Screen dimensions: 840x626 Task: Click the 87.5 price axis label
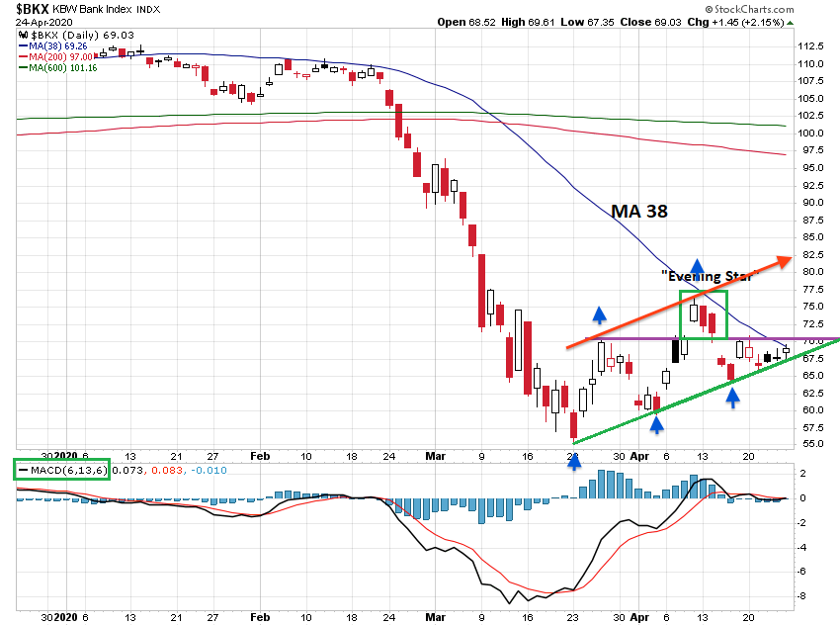tap(812, 220)
